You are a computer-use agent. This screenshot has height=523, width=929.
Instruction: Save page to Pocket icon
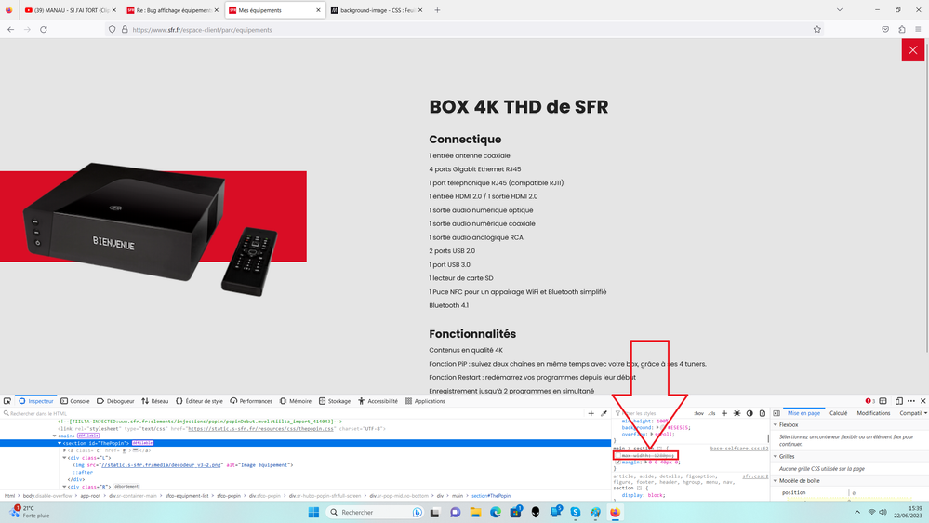coord(885,29)
